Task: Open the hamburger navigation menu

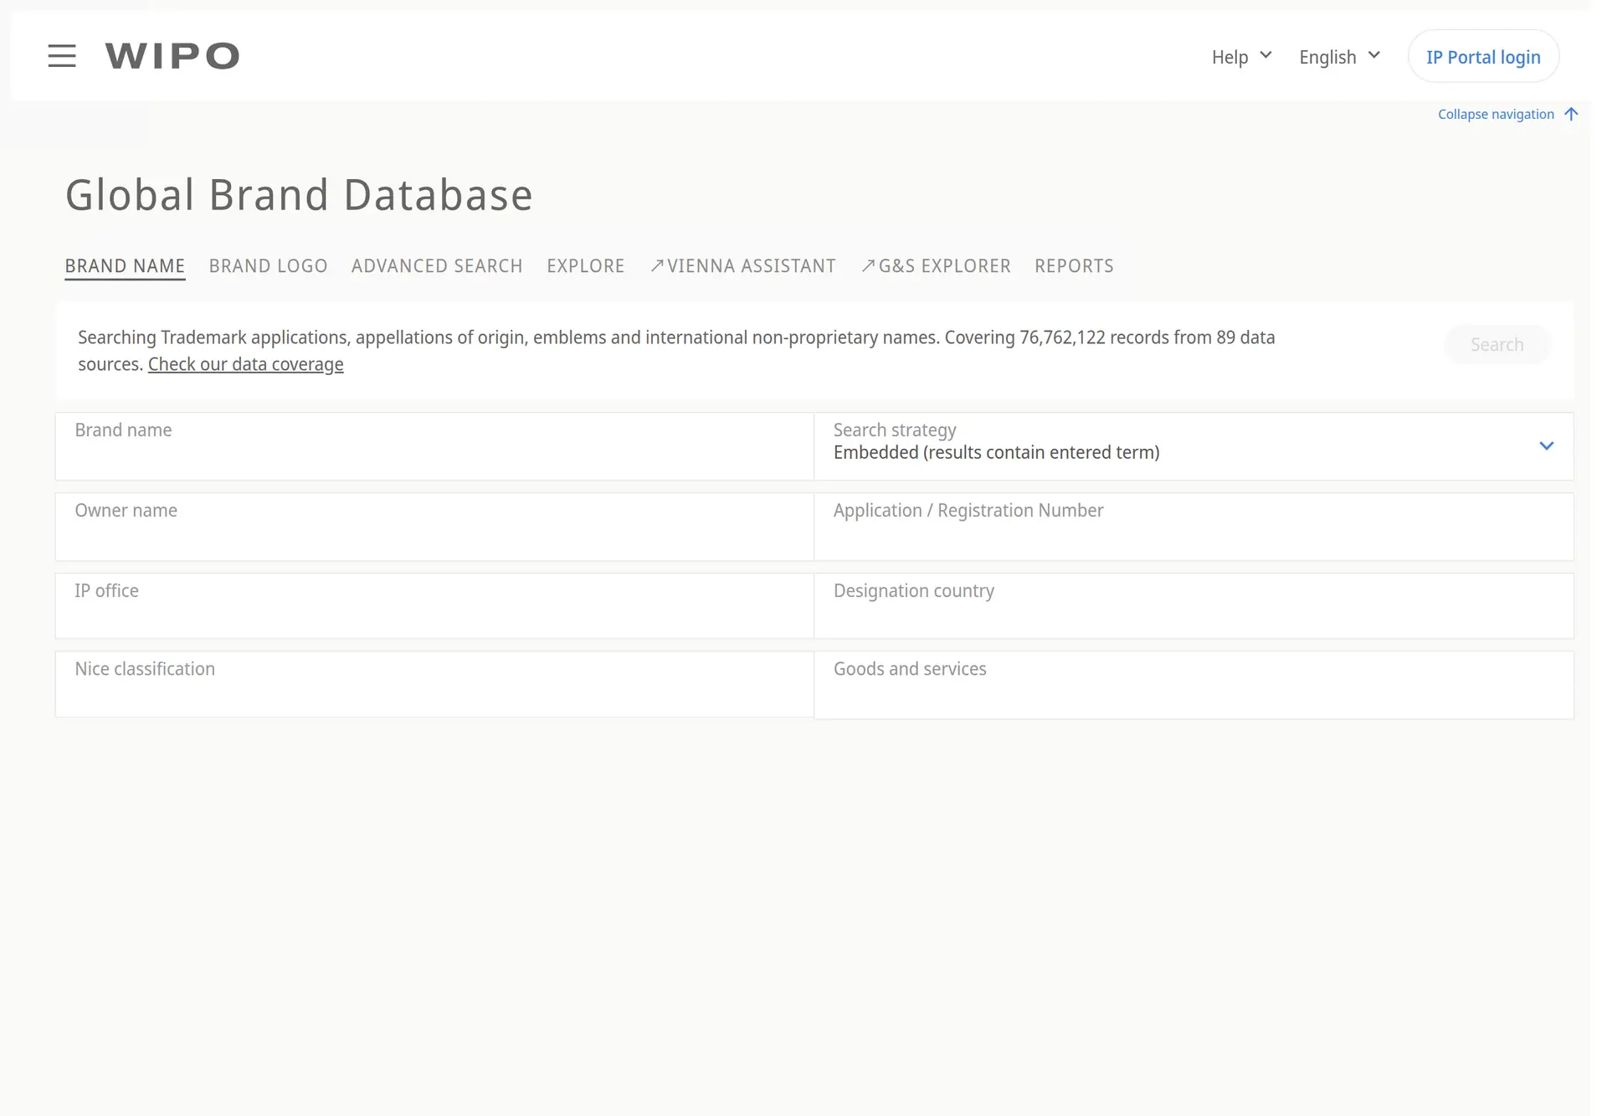Action: tap(62, 56)
